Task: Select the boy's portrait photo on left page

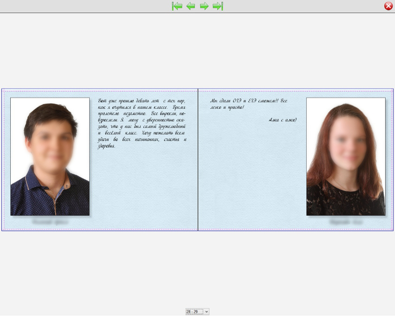Action: 50,156
